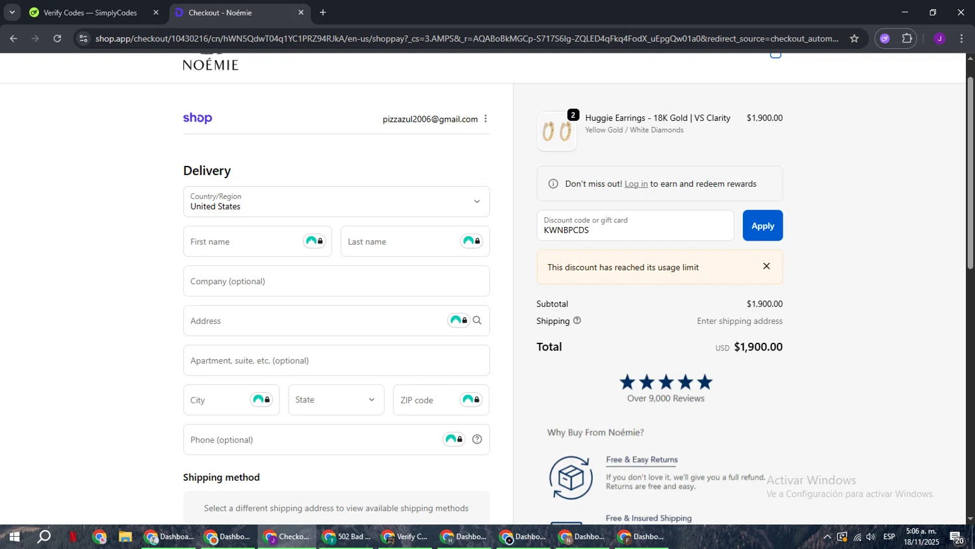Open the purple extension icon in the toolbar
This screenshot has width=975, height=549.
click(x=885, y=38)
